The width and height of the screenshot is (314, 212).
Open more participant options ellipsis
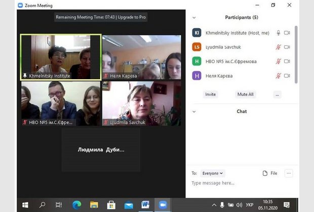[278, 95]
